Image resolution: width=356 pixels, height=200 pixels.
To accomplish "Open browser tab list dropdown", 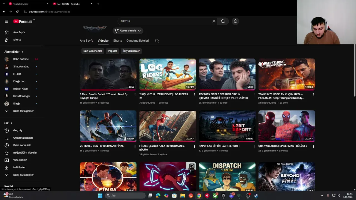I will (x=4, y=4).
